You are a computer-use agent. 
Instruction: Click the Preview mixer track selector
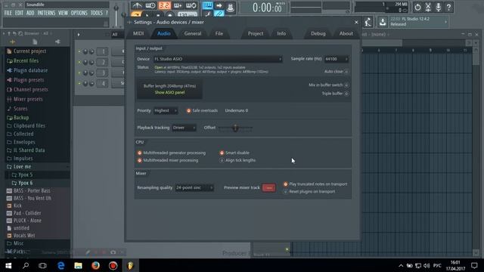[269, 187]
